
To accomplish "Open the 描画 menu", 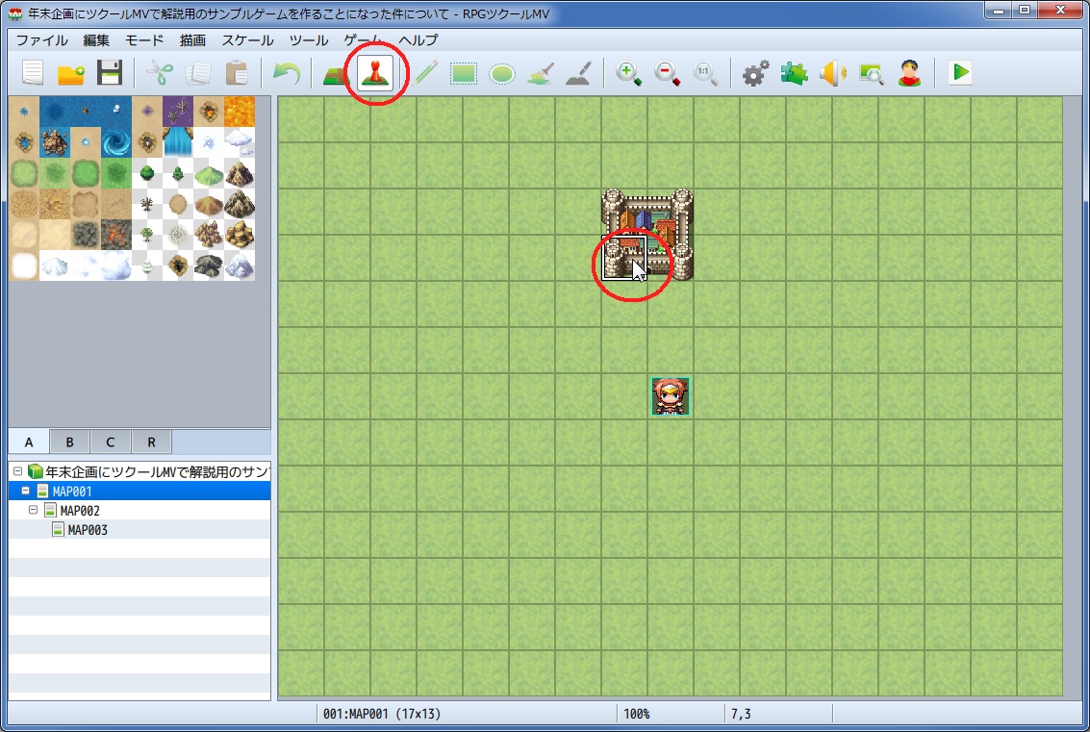I will pos(193,40).
